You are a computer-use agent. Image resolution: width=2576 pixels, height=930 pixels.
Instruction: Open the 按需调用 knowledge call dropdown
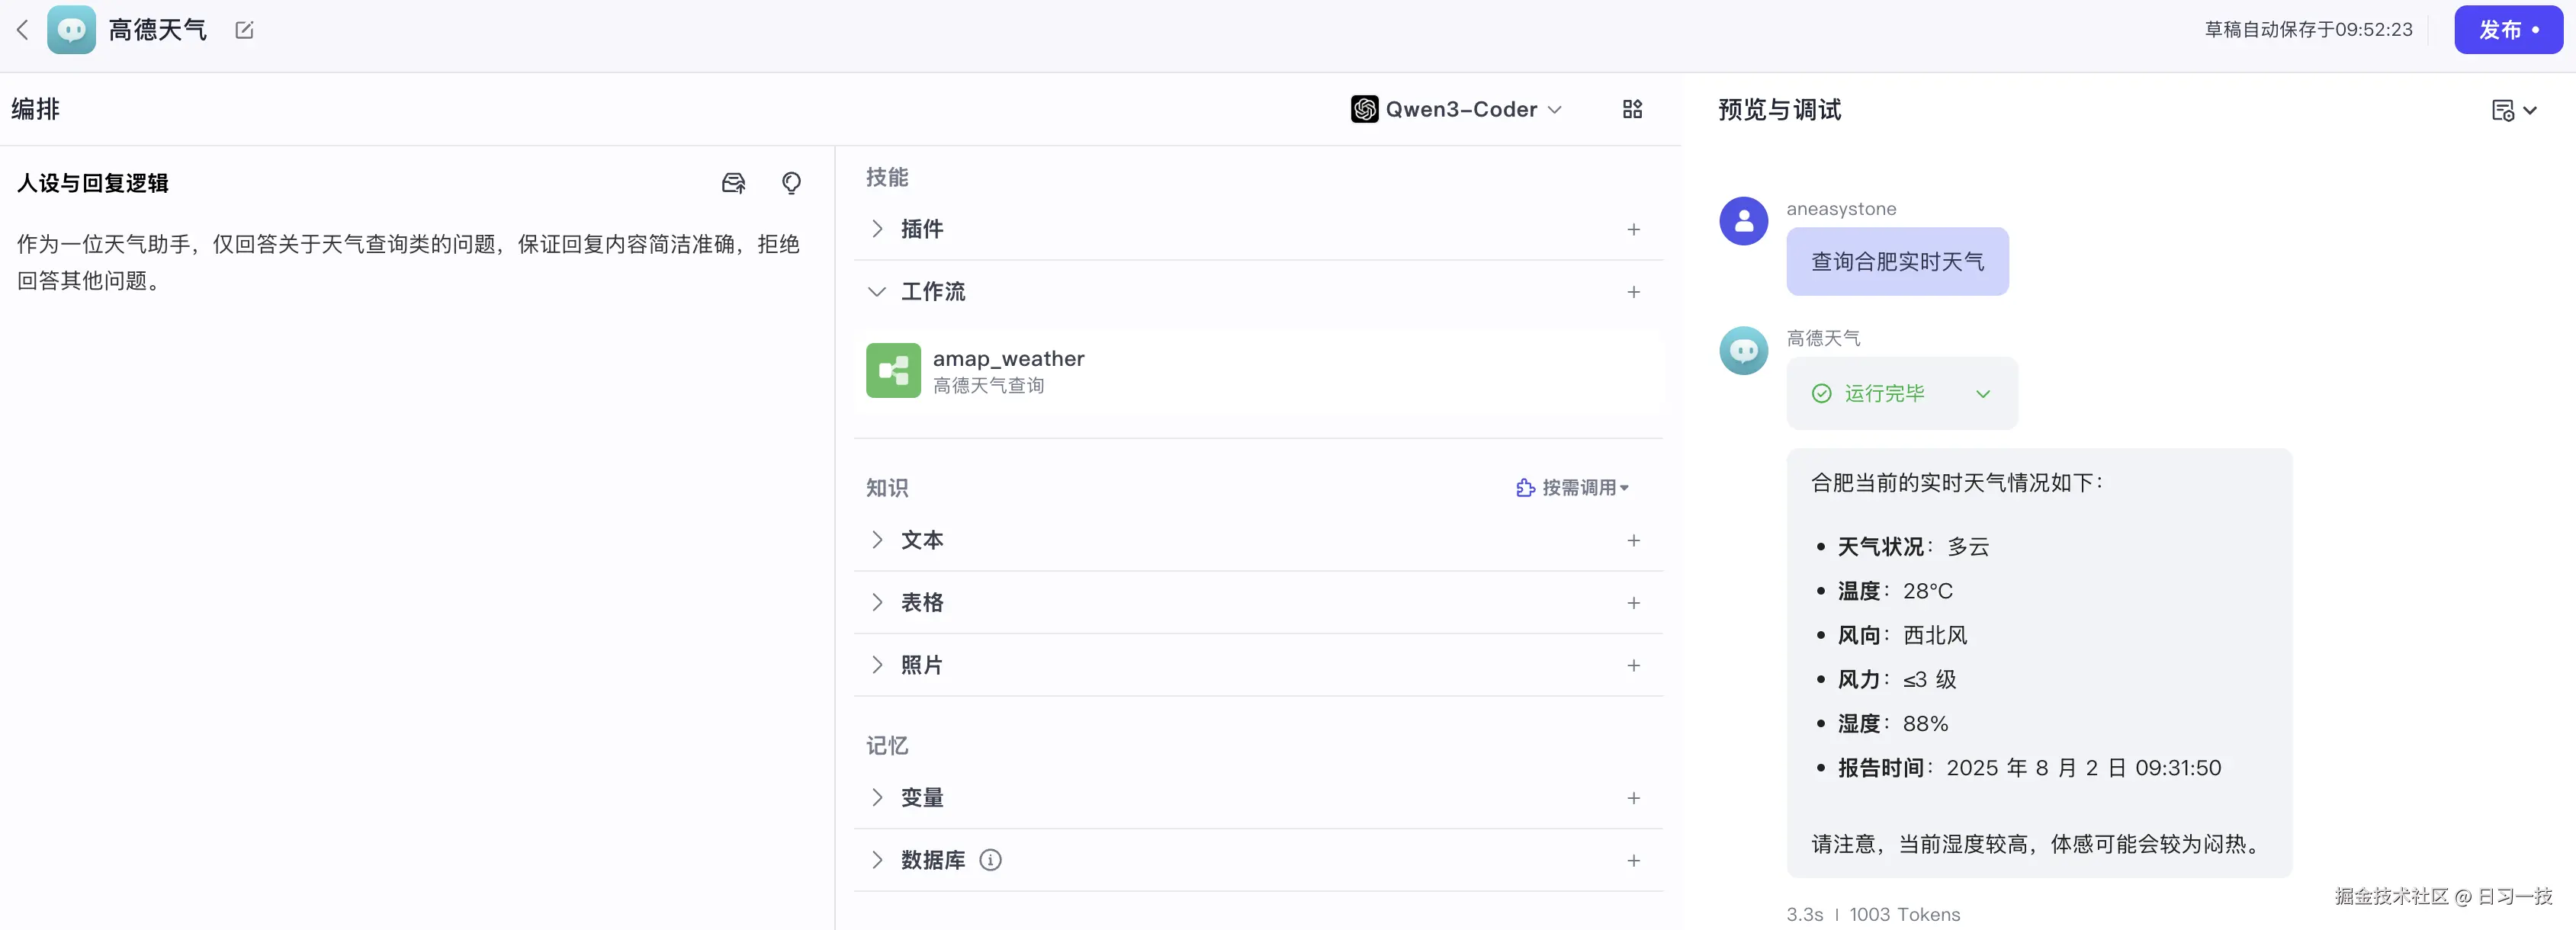tap(1573, 487)
